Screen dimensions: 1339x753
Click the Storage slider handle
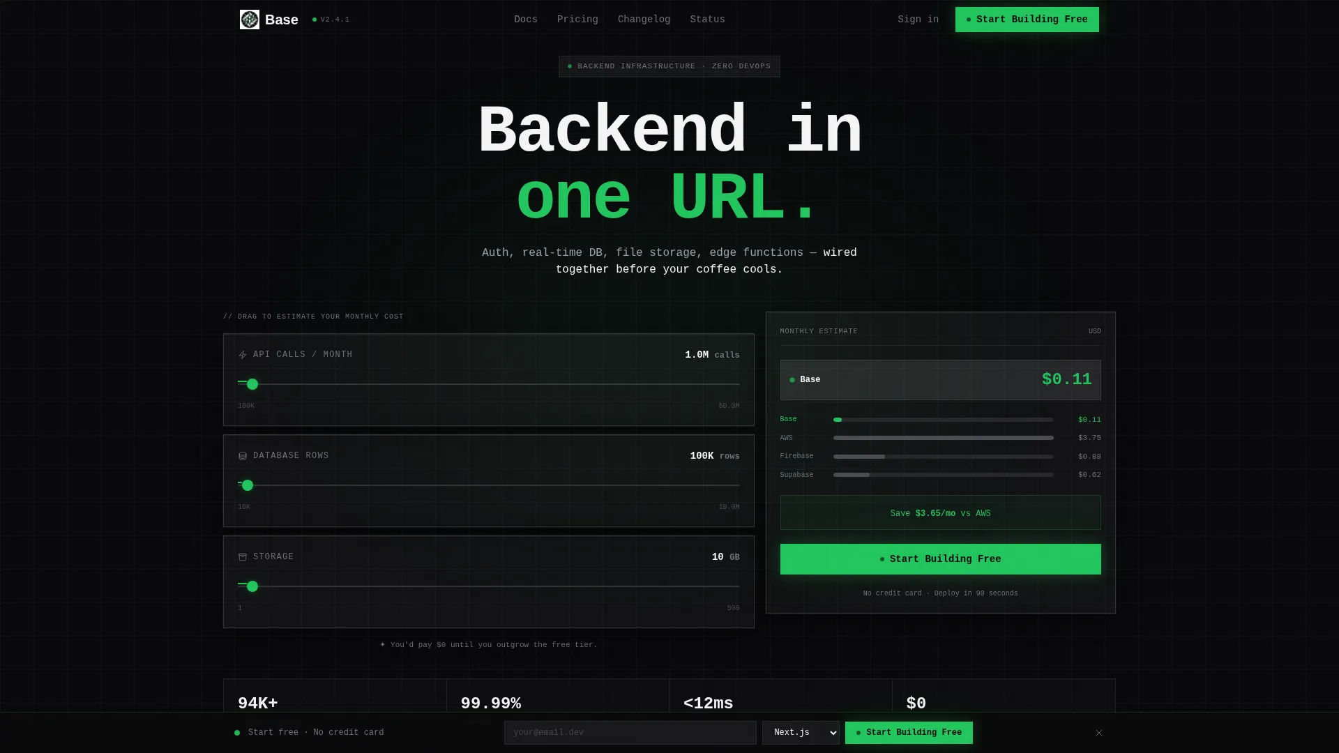(252, 586)
